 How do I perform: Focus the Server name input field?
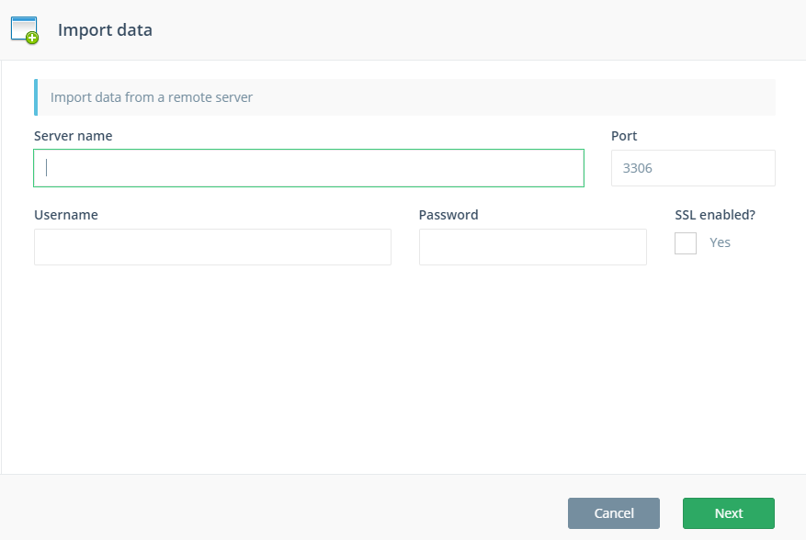pyautogui.click(x=309, y=168)
